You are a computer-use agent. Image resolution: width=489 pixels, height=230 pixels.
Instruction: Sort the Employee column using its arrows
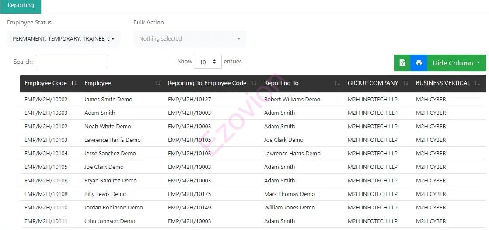click(x=157, y=83)
